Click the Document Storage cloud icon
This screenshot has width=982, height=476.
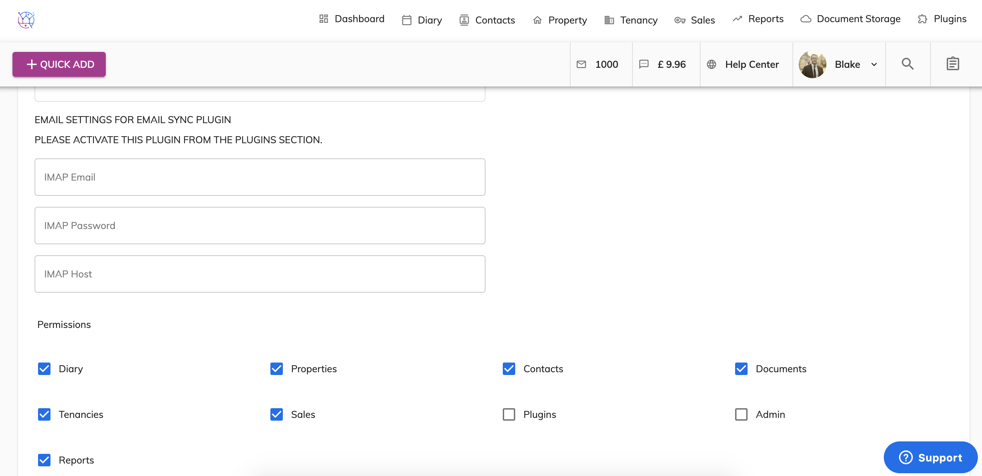[x=806, y=19]
